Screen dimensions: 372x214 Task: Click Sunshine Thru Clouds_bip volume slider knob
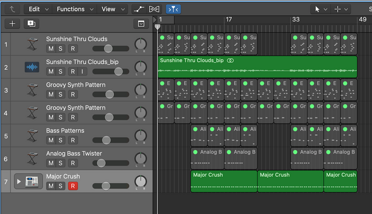point(119,72)
